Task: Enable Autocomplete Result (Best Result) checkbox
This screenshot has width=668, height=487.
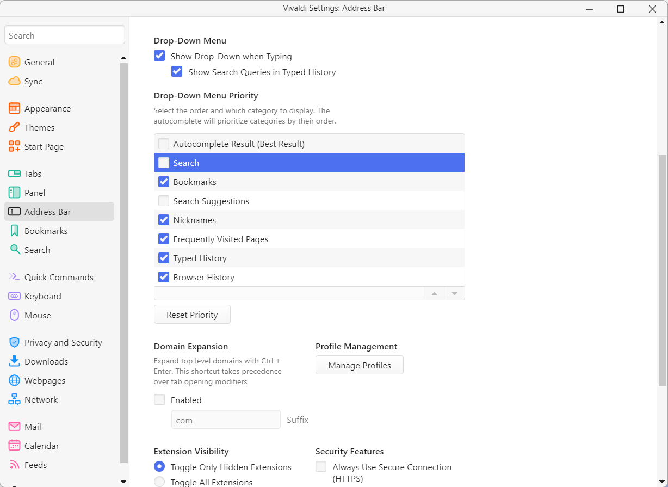Action: click(164, 144)
